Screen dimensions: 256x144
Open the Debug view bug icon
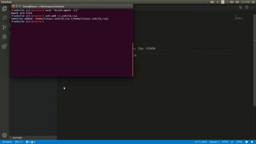pyautogui.click(x=4, y=37)
